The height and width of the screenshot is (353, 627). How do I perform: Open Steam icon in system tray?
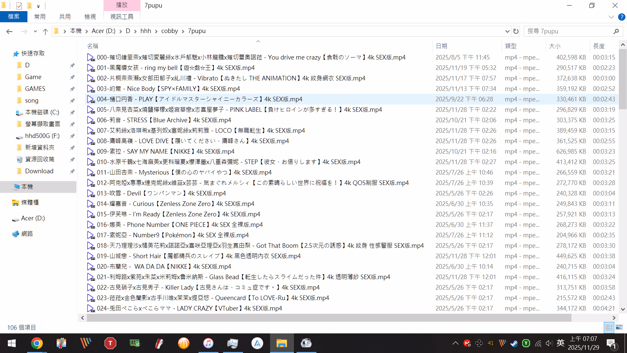click(514, 344)
